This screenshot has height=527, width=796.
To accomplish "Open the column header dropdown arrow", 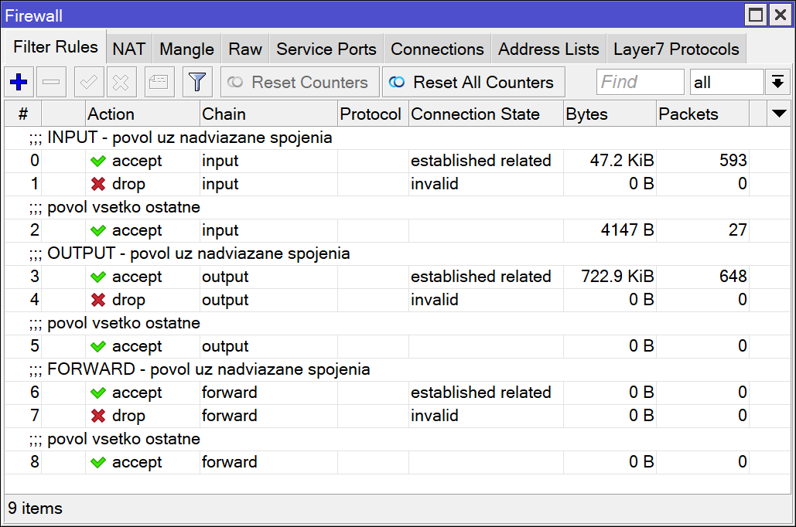I will [780, 114].
